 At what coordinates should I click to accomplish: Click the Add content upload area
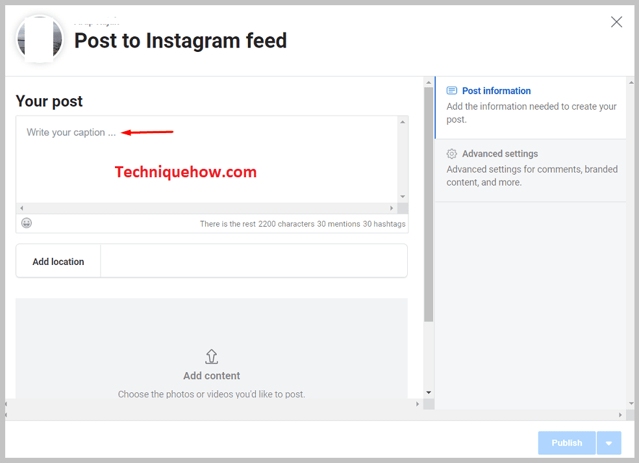[x=212, y=349]
